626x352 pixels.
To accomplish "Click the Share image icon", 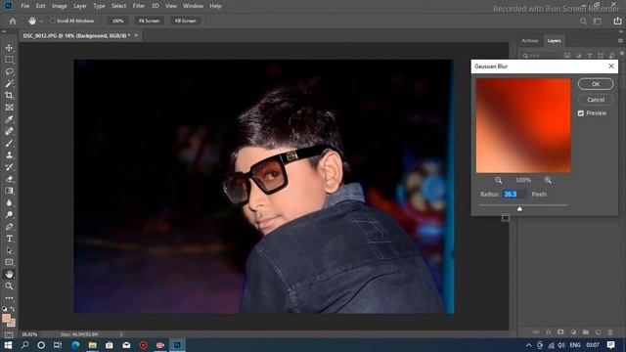I will point(617,21).
